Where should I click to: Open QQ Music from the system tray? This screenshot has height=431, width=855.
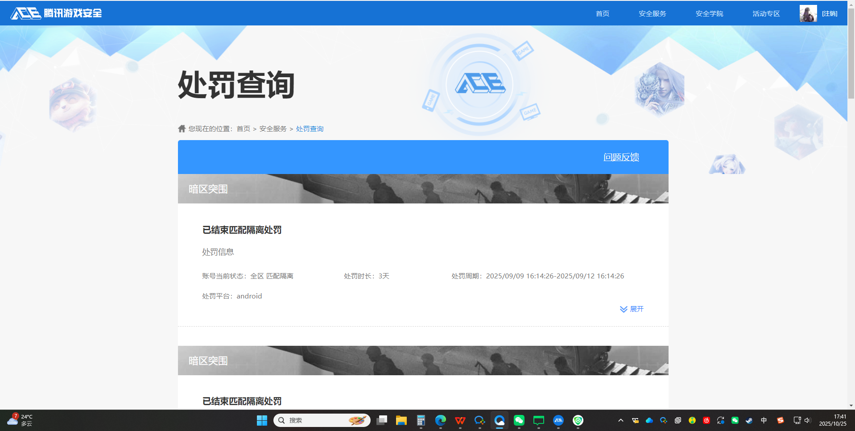692,420
